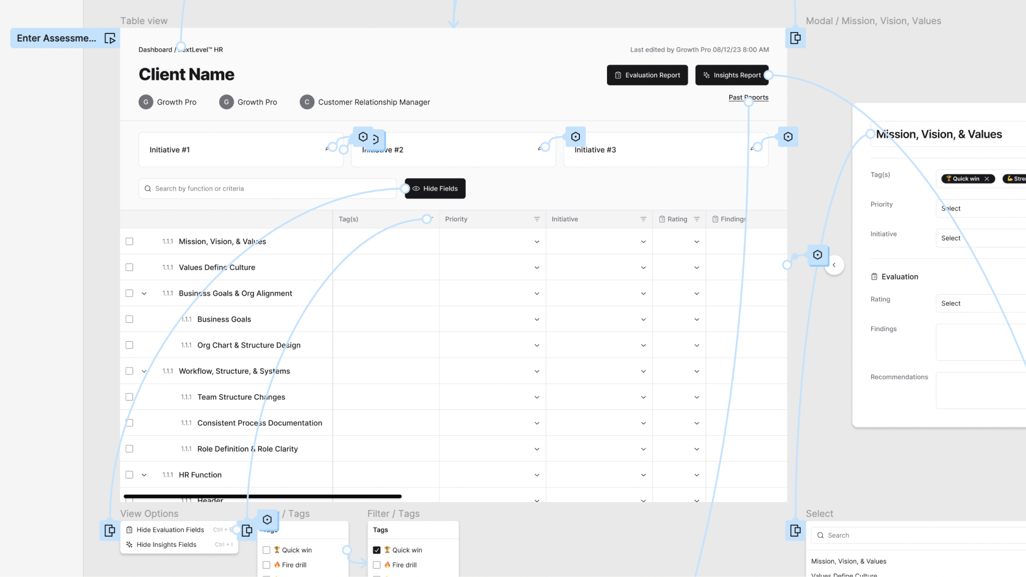
Task: Click prototype frame icon beside Enter Assessment label
Action: (110, 38)
